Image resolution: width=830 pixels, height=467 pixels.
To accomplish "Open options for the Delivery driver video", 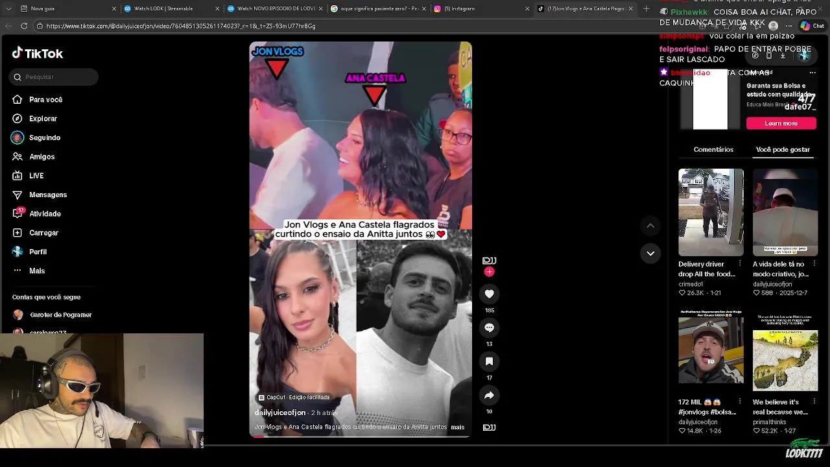I will coord(740,264).
